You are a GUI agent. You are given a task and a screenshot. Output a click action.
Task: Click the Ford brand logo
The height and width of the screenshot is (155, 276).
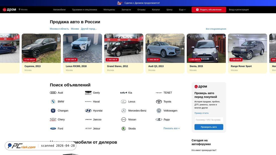[x=53, y=128]
